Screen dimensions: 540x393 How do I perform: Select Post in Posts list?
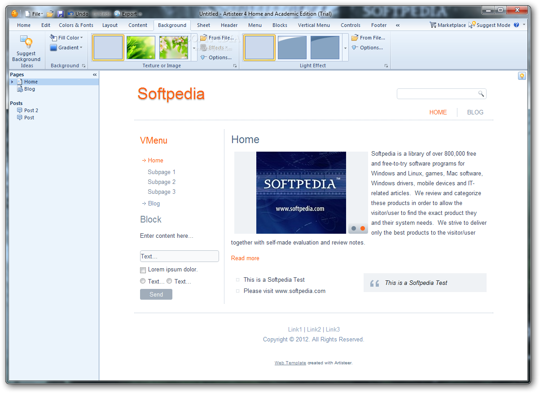point(29,118)
